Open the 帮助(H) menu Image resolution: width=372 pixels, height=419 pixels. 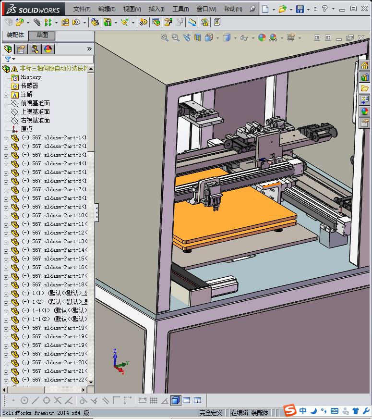233,9
